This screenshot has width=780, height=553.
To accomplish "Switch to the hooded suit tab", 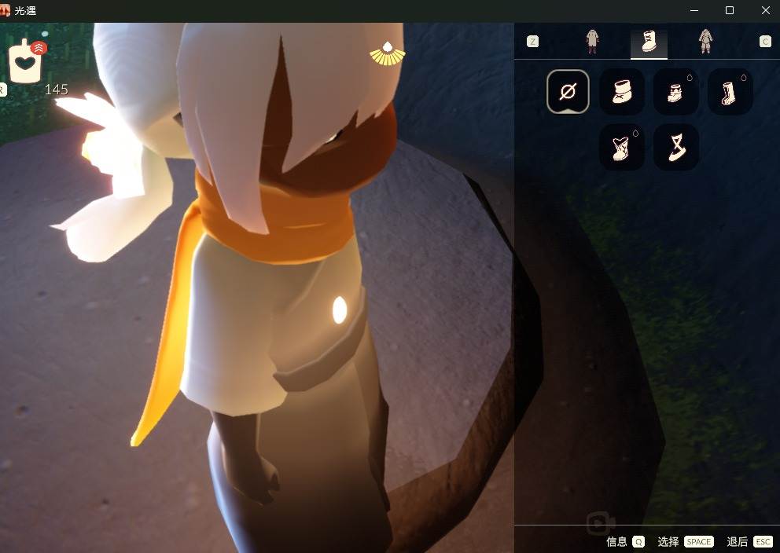I will click(x=705, y=41).
